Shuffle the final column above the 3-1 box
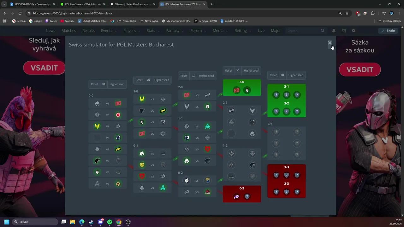 click(x=282, y=75)
